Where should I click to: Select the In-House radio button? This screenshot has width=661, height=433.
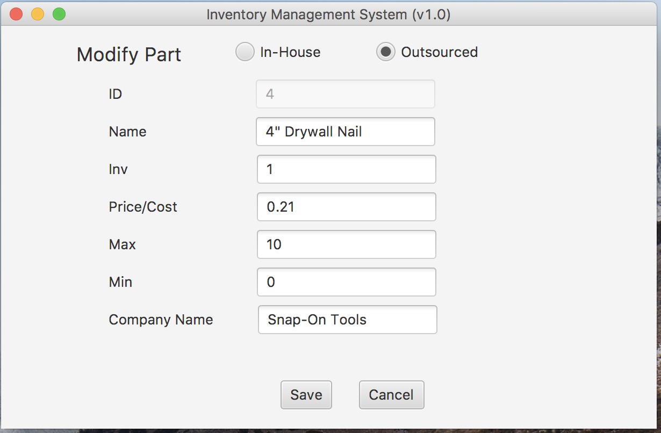(x=245, y=52)
